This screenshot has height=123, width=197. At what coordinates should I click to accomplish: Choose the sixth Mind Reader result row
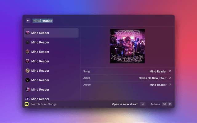(51, 80)
